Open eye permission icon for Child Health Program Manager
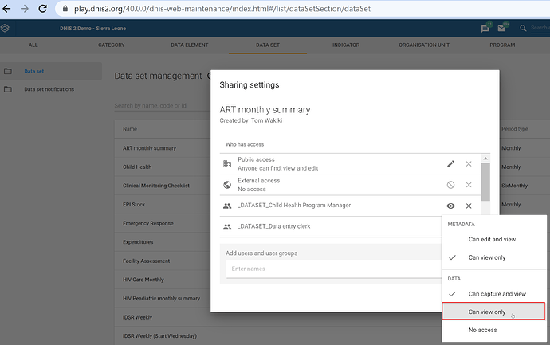This screenshot has width=550, height=345. point(450,206)
